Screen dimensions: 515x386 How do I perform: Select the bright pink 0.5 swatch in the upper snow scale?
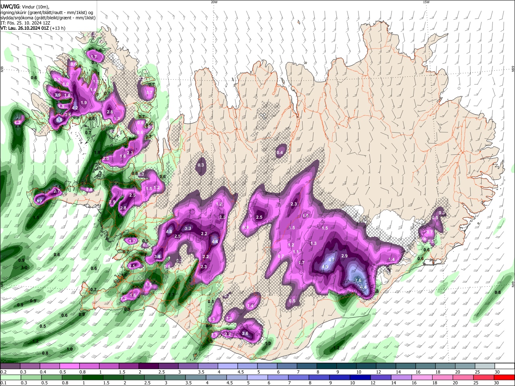pos(69,366)
